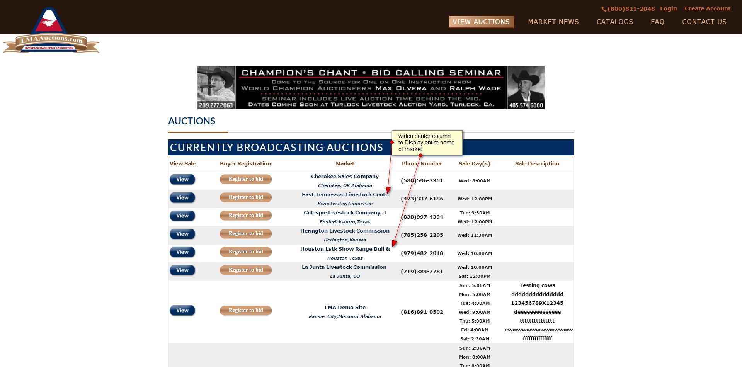The height and width of the screenshot is (367, 742).
Task: Click phone number (719)384-7781
Action: [422, 272]
